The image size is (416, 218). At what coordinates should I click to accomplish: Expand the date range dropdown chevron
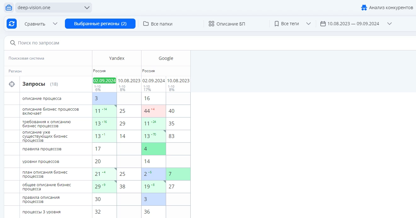coord(390,24)
